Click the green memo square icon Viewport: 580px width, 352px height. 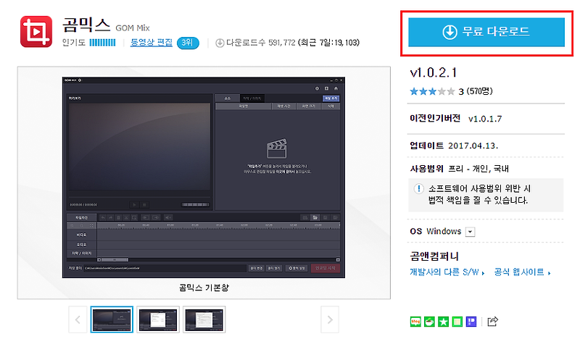tap(457, 322)
